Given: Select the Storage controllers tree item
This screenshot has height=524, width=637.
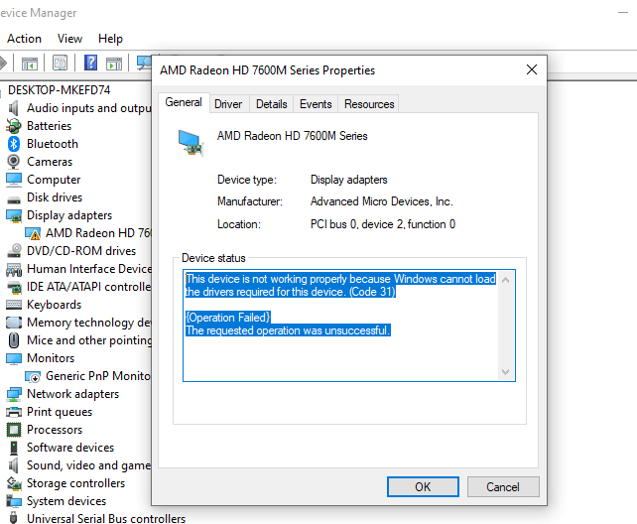Looking at the screenshot, I should point(76,483).
